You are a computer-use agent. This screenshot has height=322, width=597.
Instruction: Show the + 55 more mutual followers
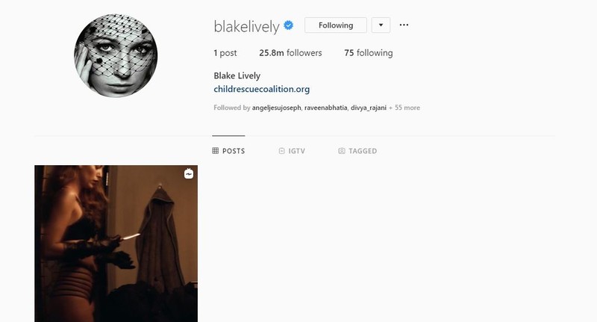(x=404, y=108)
